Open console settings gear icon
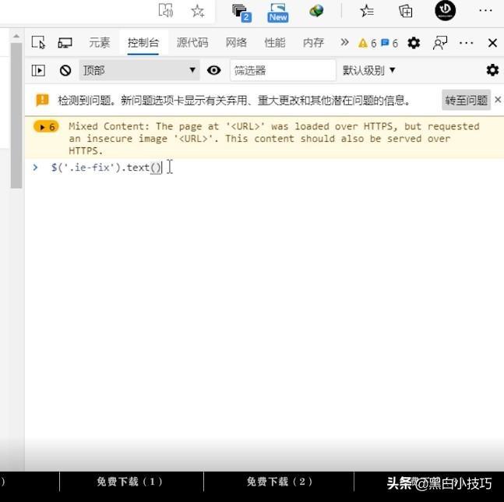 tap(492, 70)
